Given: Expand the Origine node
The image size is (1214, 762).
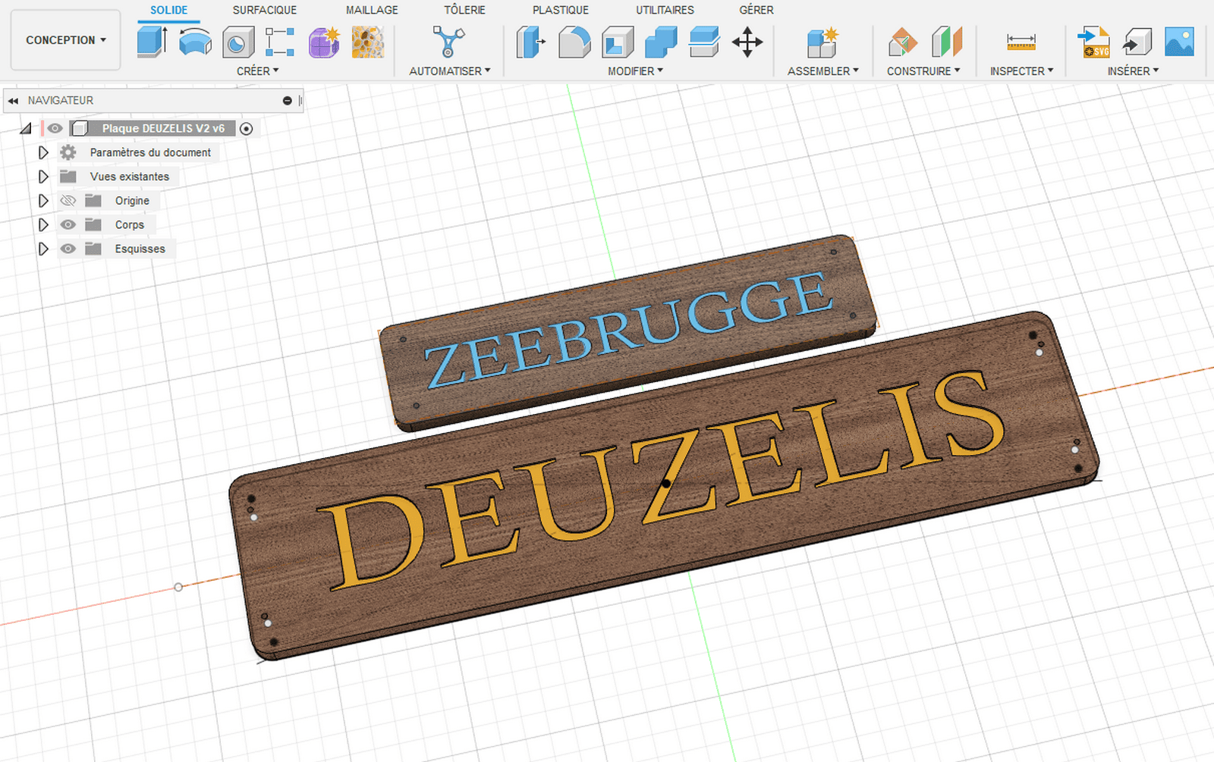Looking at the screenshot, I should [x=43, y=201].
